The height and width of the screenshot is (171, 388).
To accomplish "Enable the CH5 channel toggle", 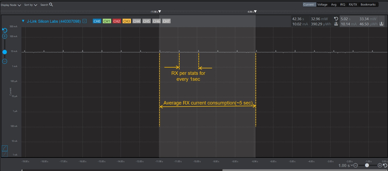I will (x=146, y=21).
